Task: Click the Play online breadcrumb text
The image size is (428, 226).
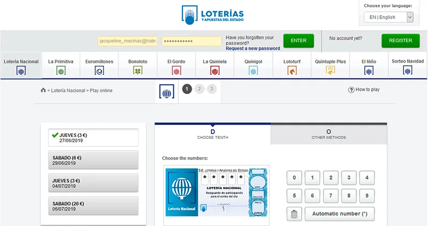Action: 101,90
